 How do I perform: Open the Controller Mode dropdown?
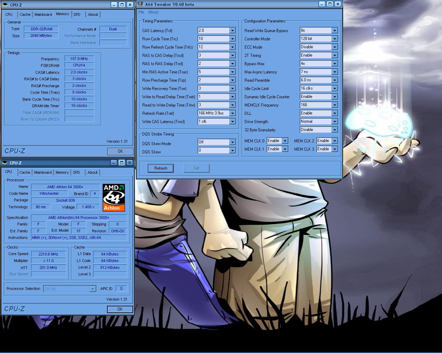pyautogui.click(x=335, y=39)
